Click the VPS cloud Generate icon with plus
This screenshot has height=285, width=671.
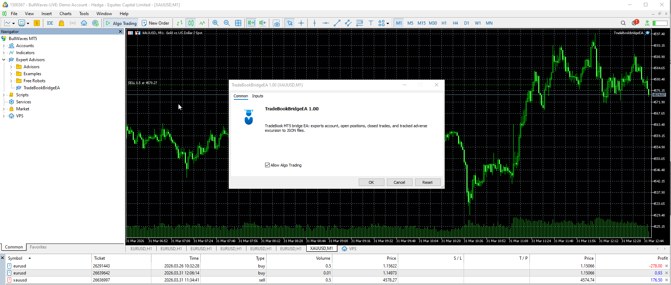click(95, 23)
